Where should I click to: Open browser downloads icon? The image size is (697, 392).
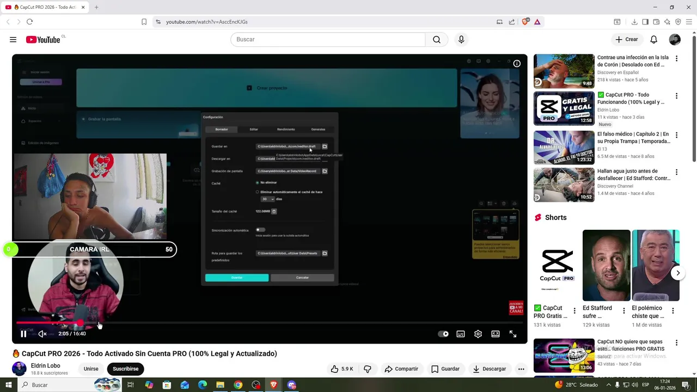click(634, 22)
